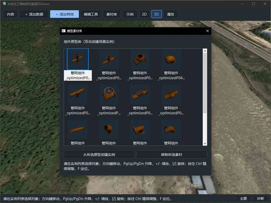This screenshot has height=203, width=271.
Task: Click the label under the handwheel valve
Action: click(109, 111)
